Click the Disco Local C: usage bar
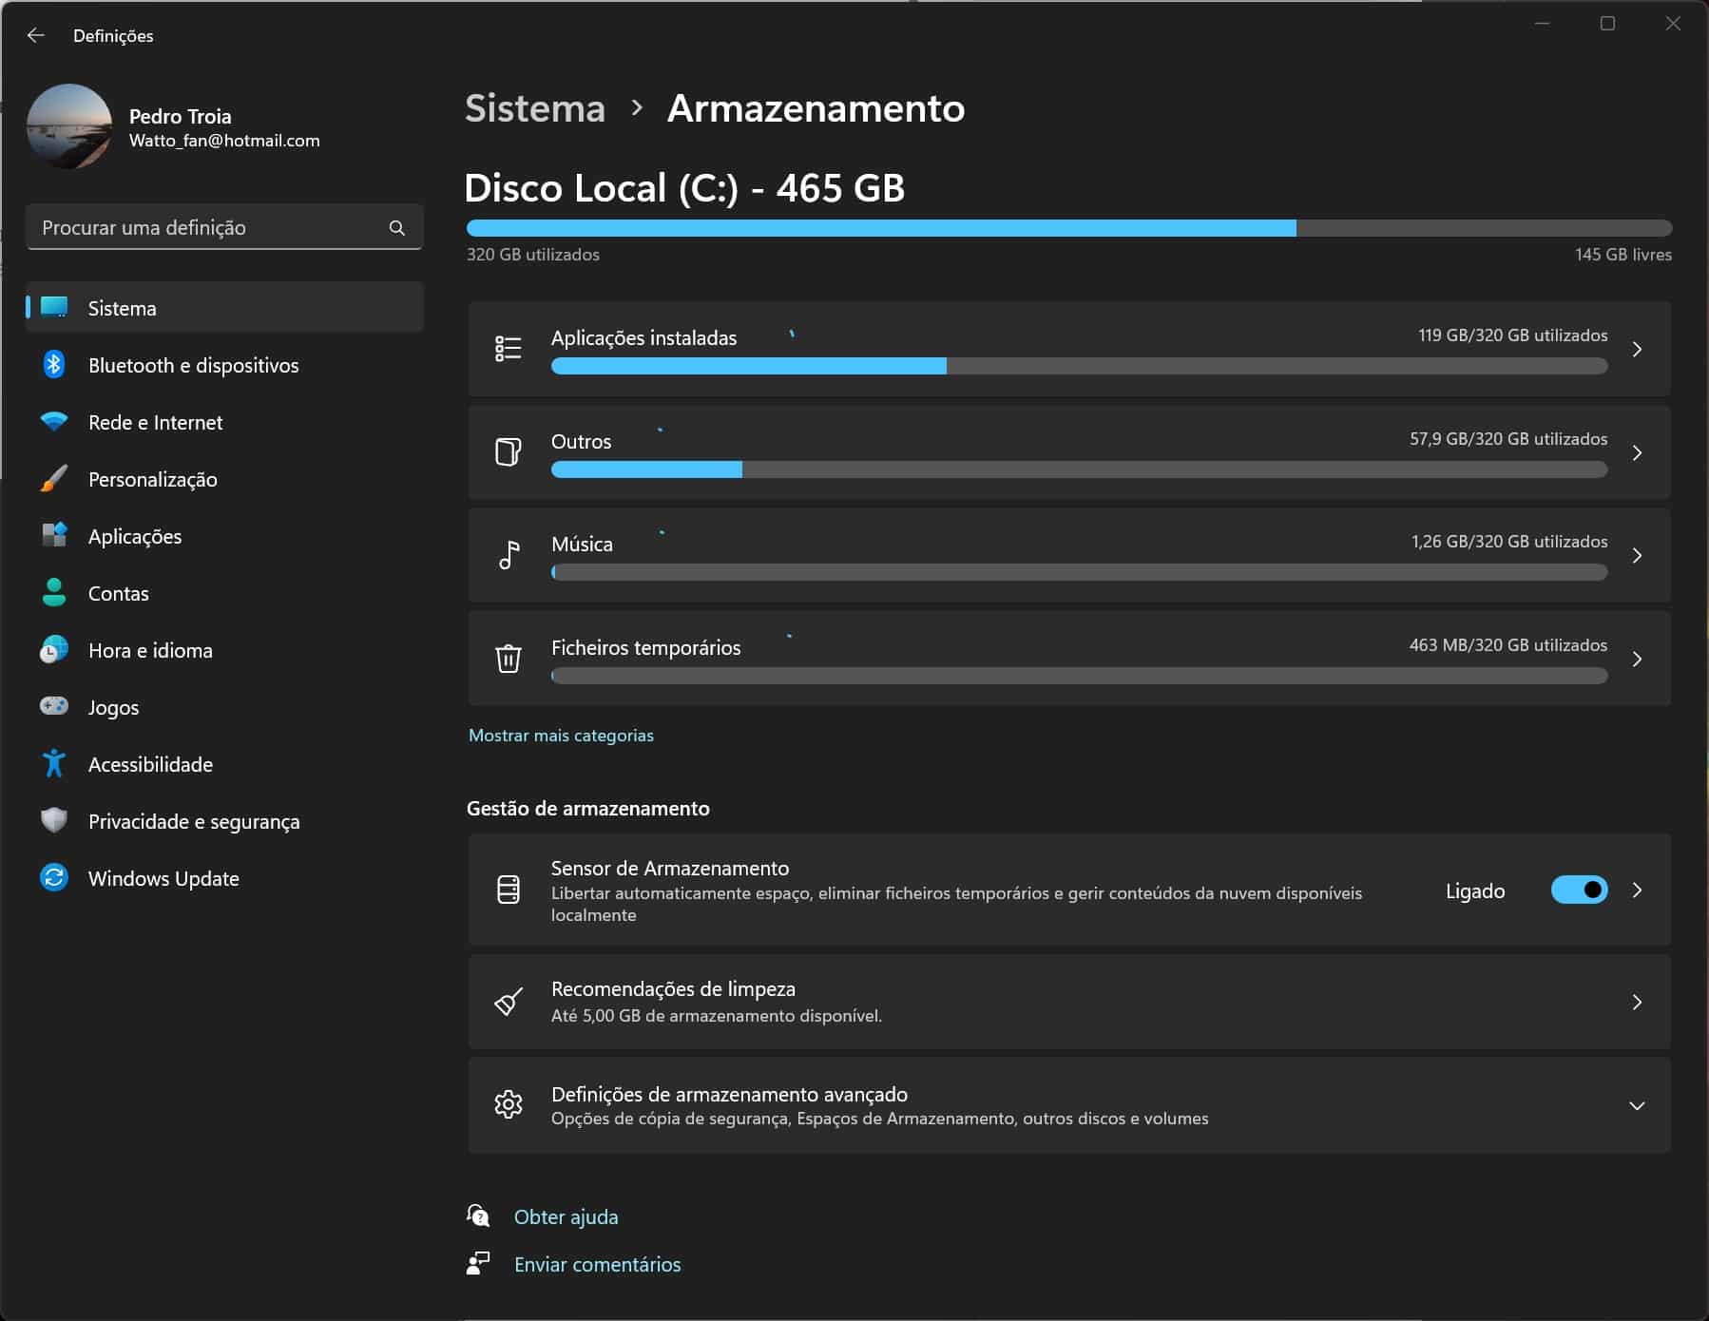This screenshot has width=1709, height=1321. 1068,228
